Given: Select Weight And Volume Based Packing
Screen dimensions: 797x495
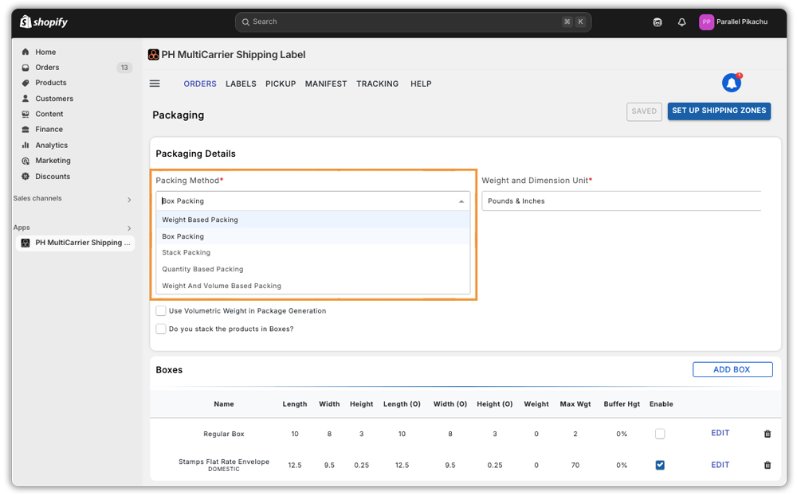Looking at the screenshot, I should tap(313, 286).
